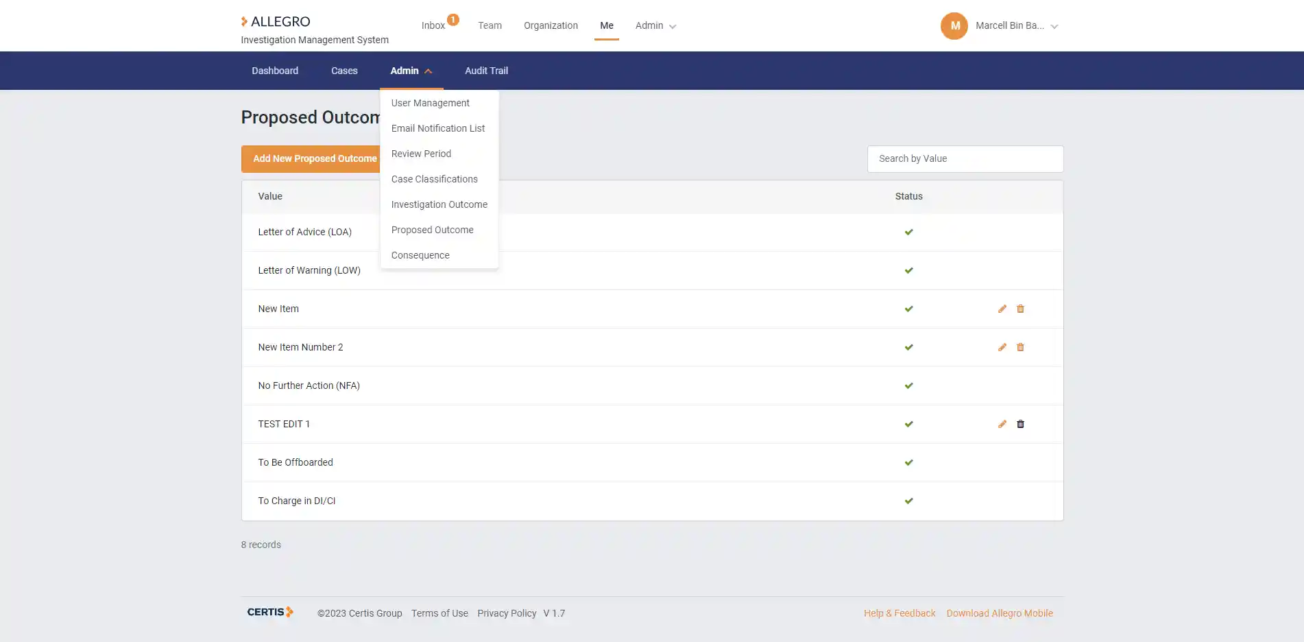Image resolution: width=1304 pixels, height=642 pixels.
Task: Click the Certis footer logo
Action: tap(270, 612)
